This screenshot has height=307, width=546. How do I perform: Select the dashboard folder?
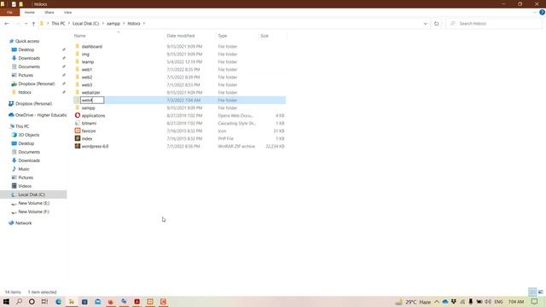coord(91,47)
